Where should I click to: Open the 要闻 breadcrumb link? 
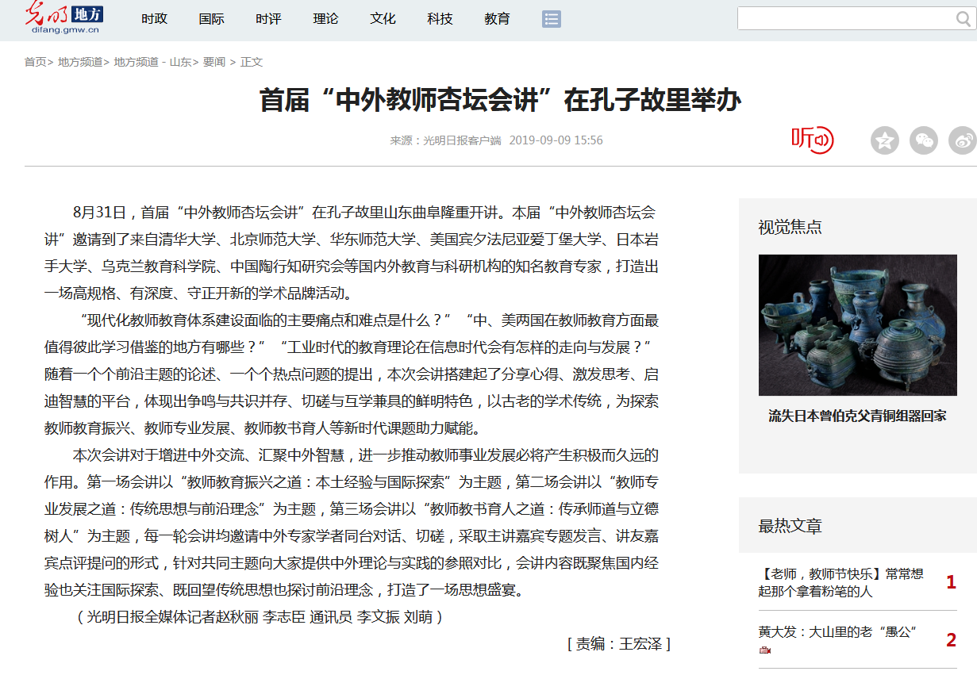(x=214, y=62)
